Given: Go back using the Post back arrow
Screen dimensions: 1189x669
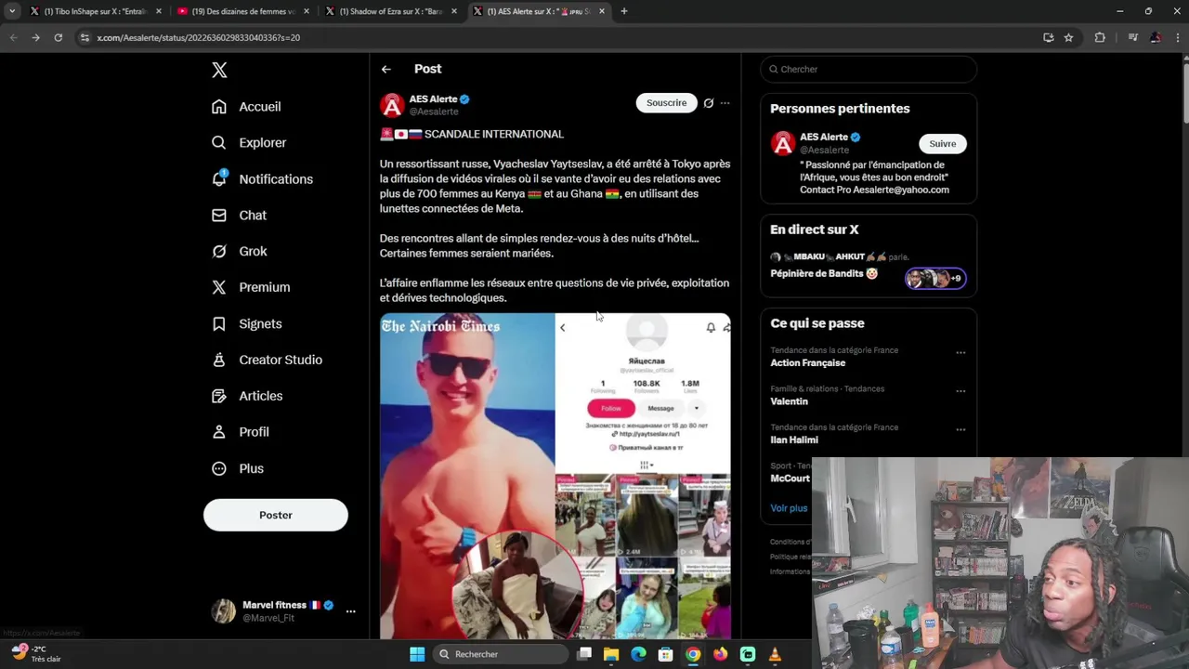Looking at the screenshot, I should pyautogui.click(x=385, y=69).
